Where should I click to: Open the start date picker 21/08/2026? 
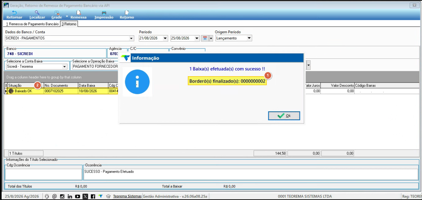point(165,38)
